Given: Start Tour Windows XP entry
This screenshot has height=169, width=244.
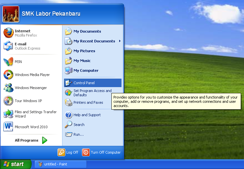Looking at the screenshot, I should tap(31, 101).
